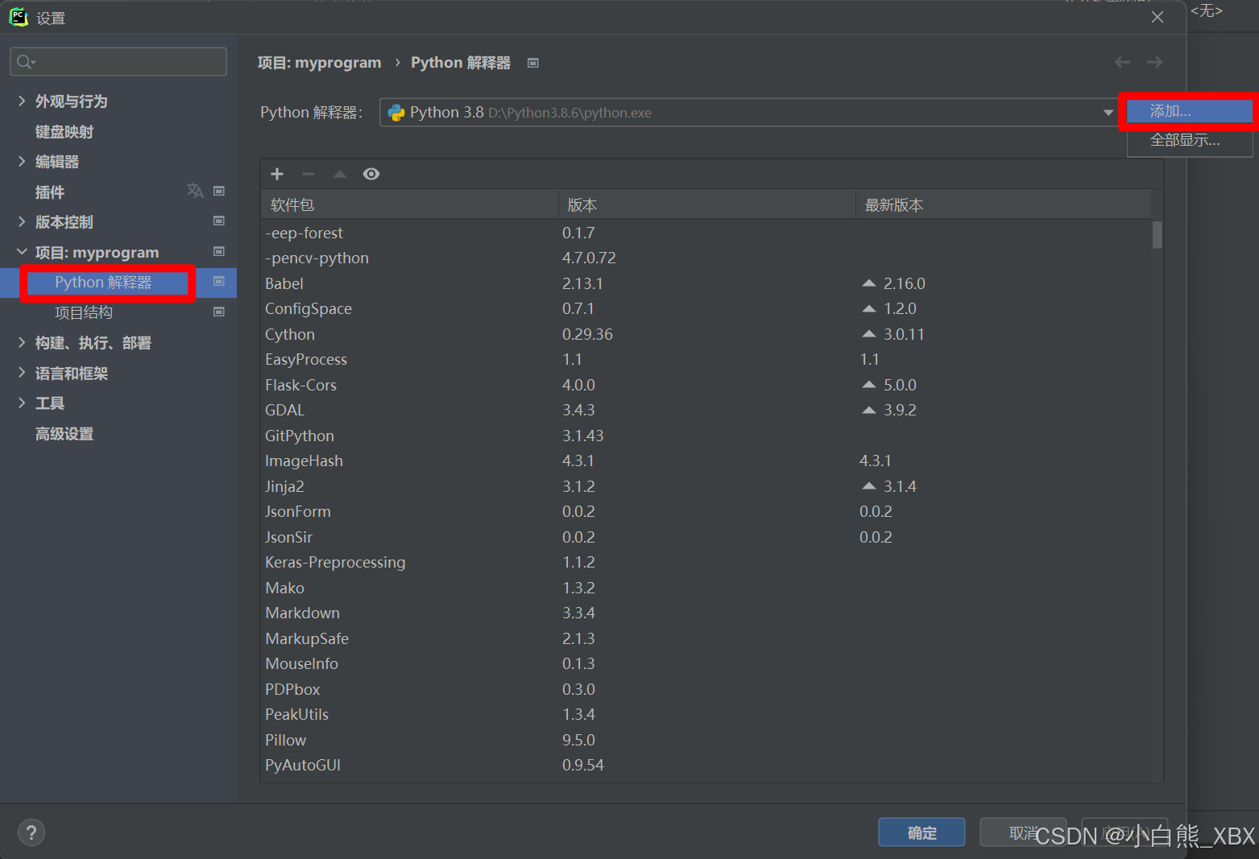Open the Python interpreter dropdown arrow
1259x859 pixels.
[1108, 113]
